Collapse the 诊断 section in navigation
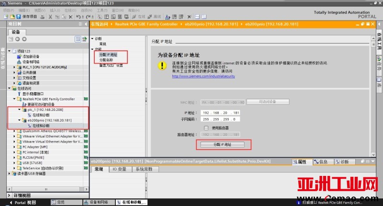This screenshot has height=206, width=383. click(92, 38)
